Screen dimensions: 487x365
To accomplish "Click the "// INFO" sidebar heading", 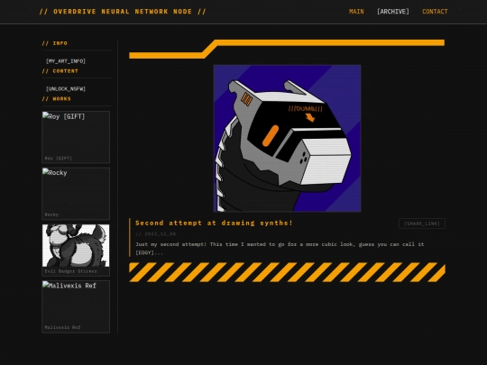I will pos(55,43).
